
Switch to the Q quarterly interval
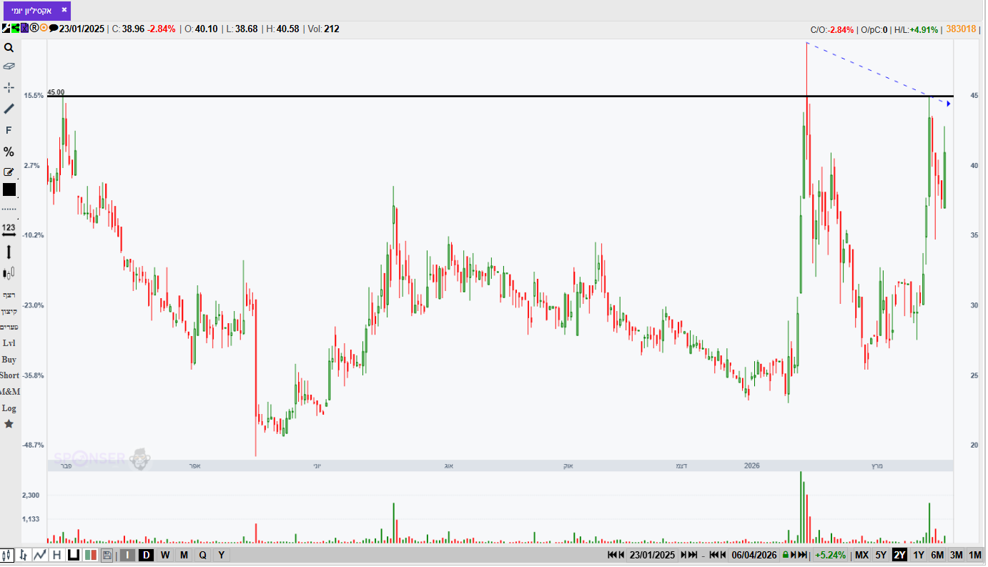click(202, 555)
